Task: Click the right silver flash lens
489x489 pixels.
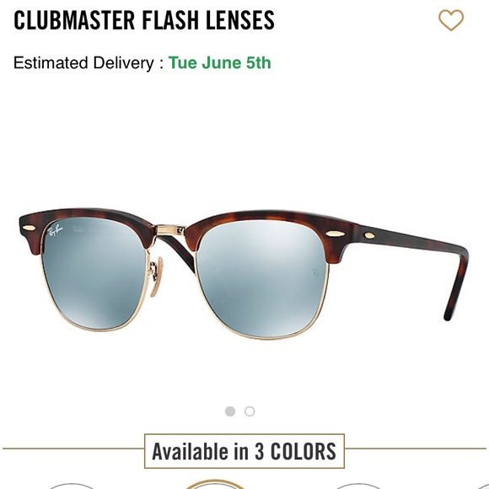Action: click(261, 278)
